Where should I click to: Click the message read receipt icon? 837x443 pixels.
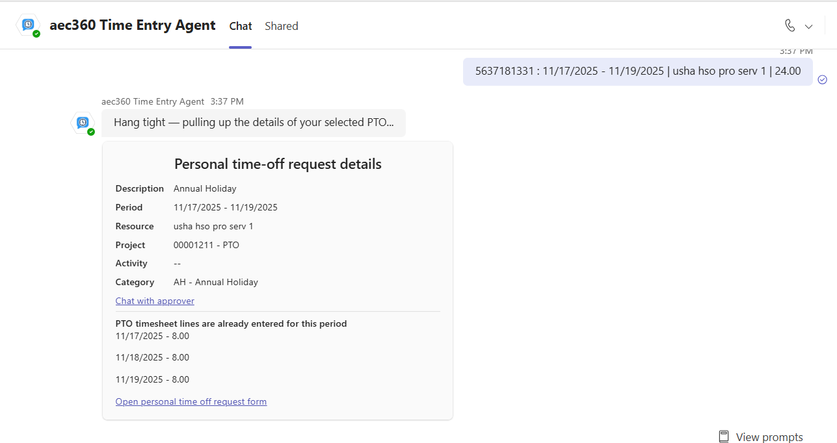[822, 79]
